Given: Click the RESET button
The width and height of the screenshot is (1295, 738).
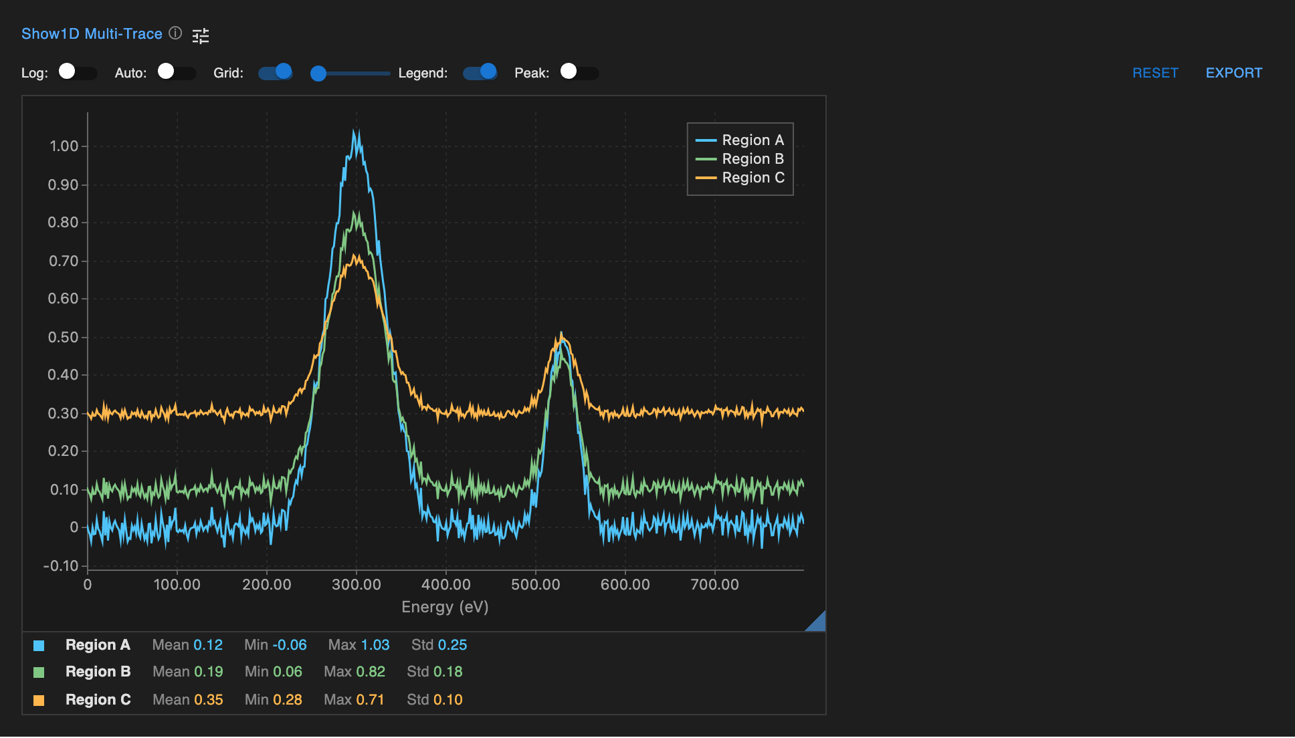Looking at the screenshot, I should [x=1155, y=72].
